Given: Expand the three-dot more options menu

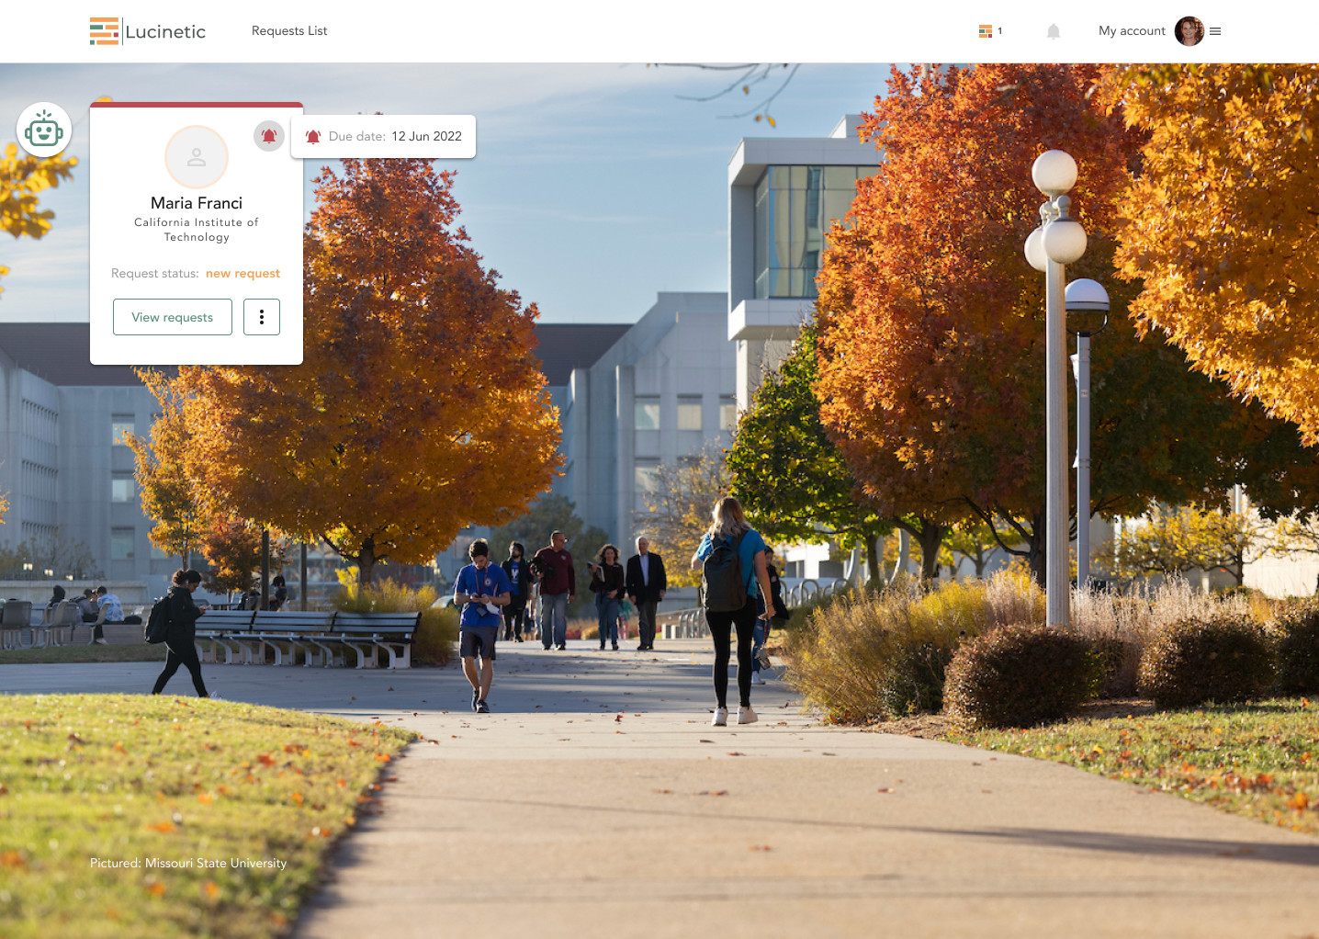Looking at the screenshot, I should tap(262, 317).
